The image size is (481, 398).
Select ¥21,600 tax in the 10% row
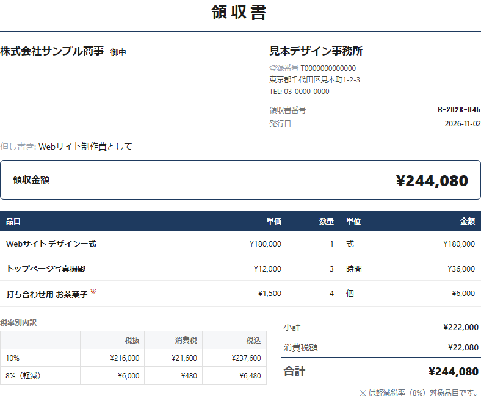184,358
